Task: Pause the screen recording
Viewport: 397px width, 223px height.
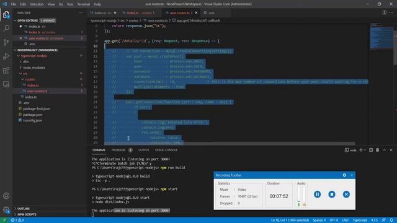Action: point(317,194)
